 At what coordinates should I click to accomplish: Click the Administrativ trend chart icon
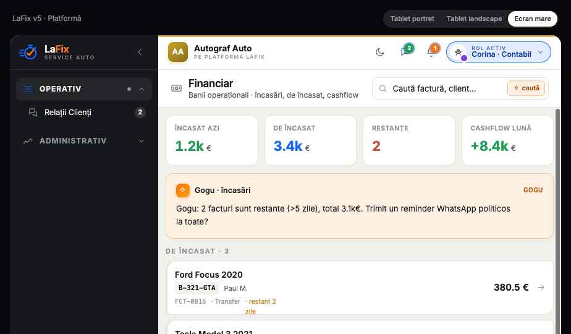tap(28, 141)
